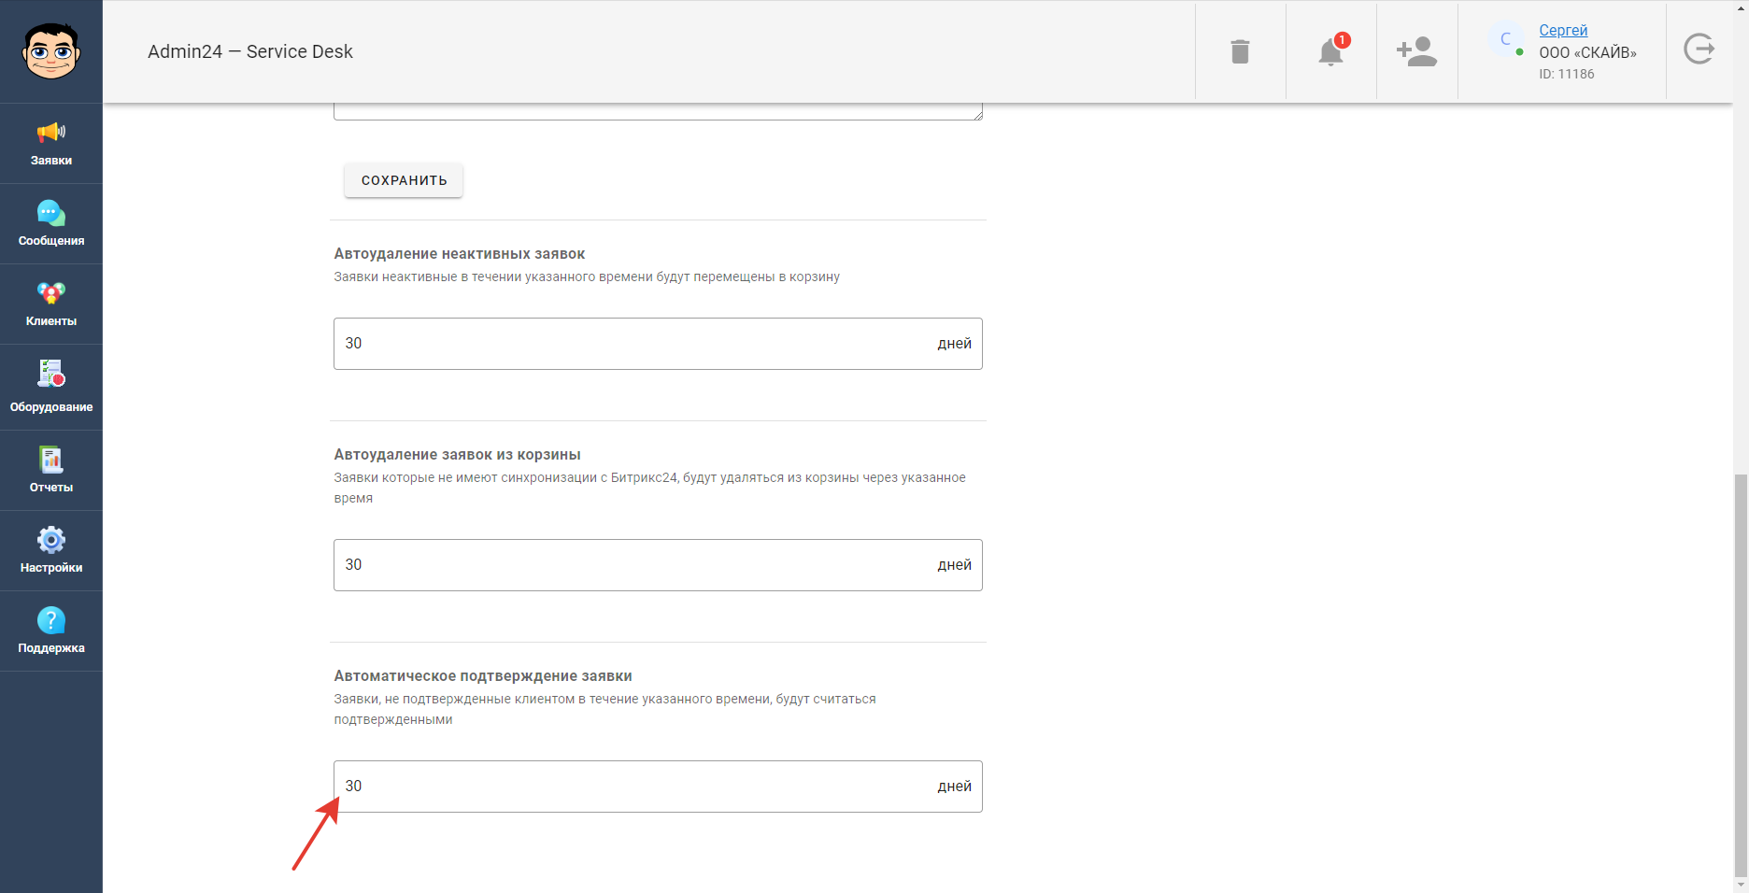
Task: Open the Сергей profile link
Action: pyautogui.click(x=1563, y=30)
